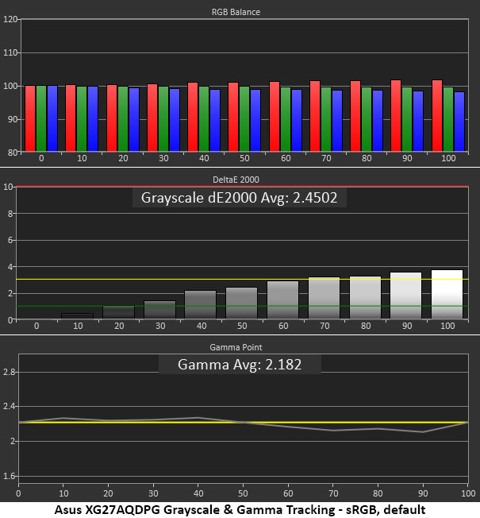Select the DeltaE bar at 40

201,304
